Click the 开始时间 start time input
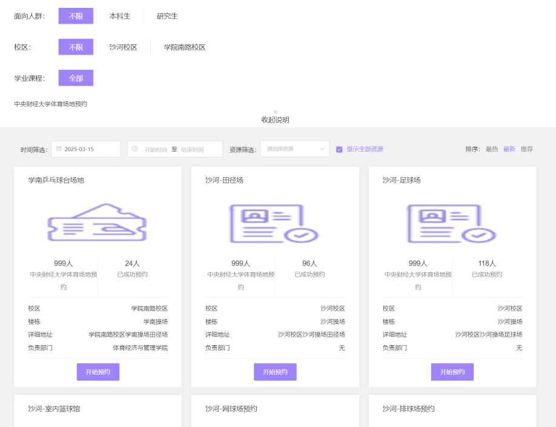 coord(155,149)
